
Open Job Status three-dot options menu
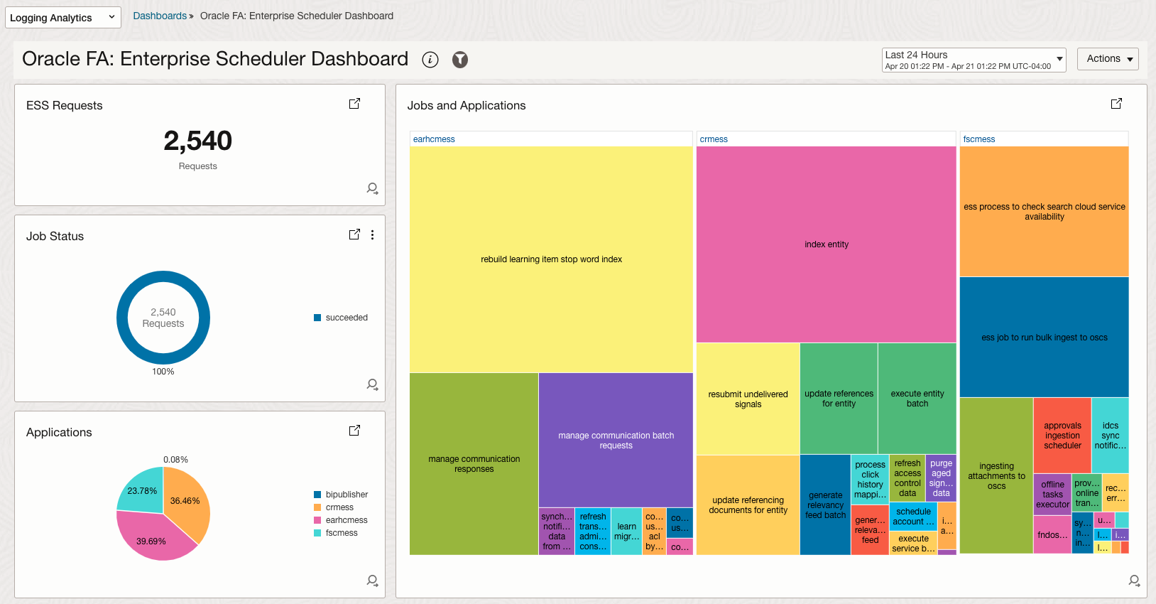click(372, 234)
